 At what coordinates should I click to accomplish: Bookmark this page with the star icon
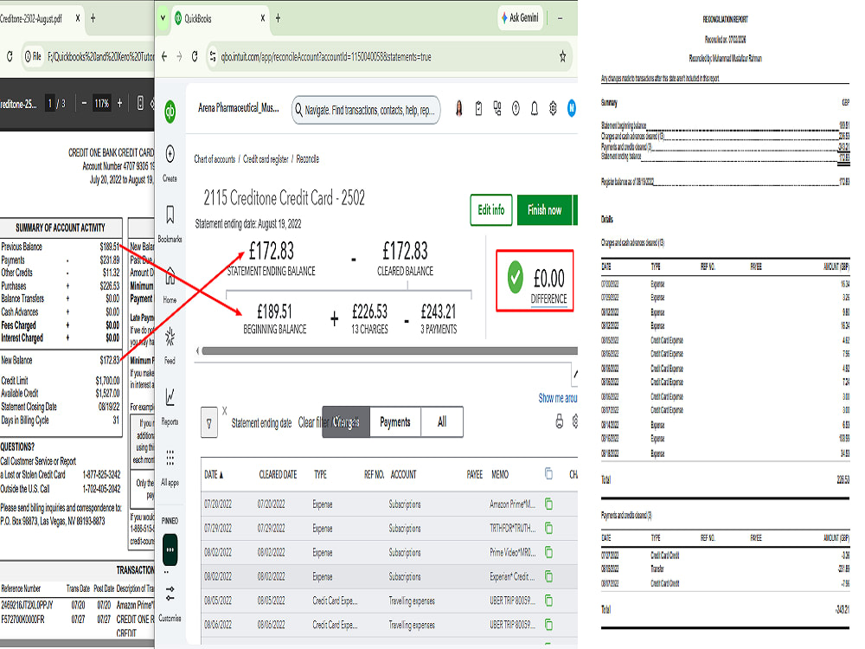(563, 56)
